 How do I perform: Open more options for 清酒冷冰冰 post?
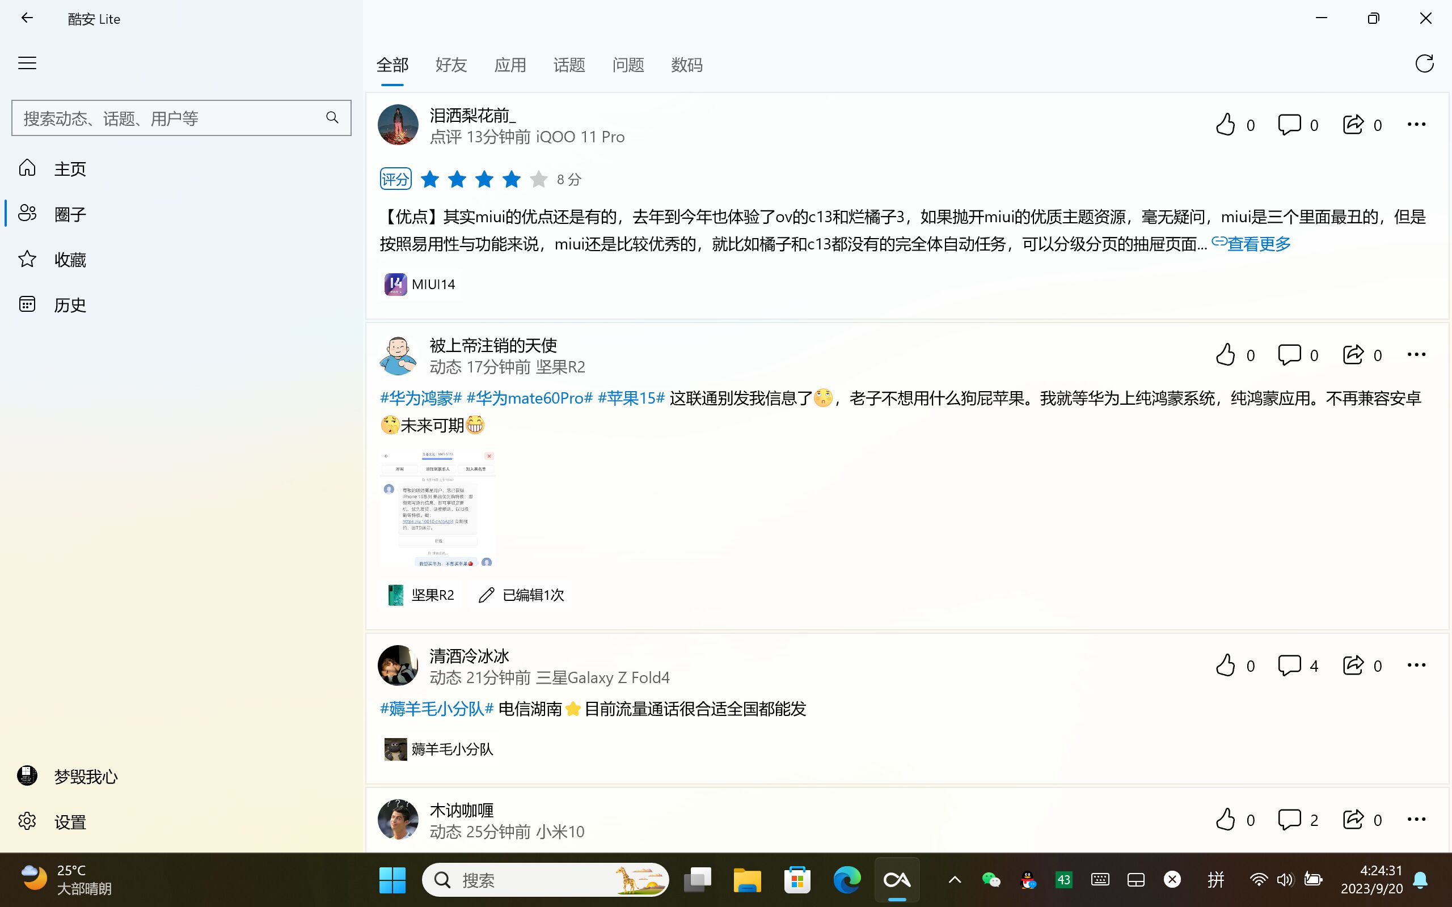coord(1416,666)
